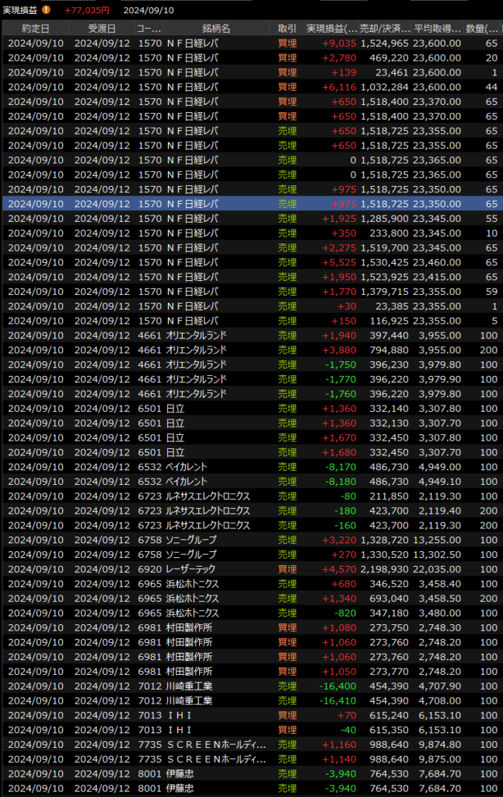Sort by the 受渡日 column header
The width and height of the screenshot is (503, 797).
[x=102, y=28]
